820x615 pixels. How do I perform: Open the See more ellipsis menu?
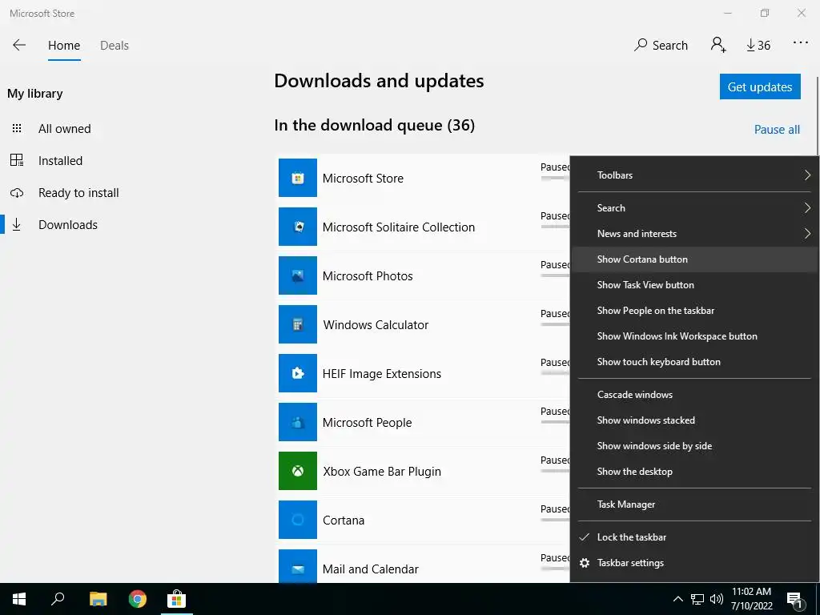[x=801, y=43]
